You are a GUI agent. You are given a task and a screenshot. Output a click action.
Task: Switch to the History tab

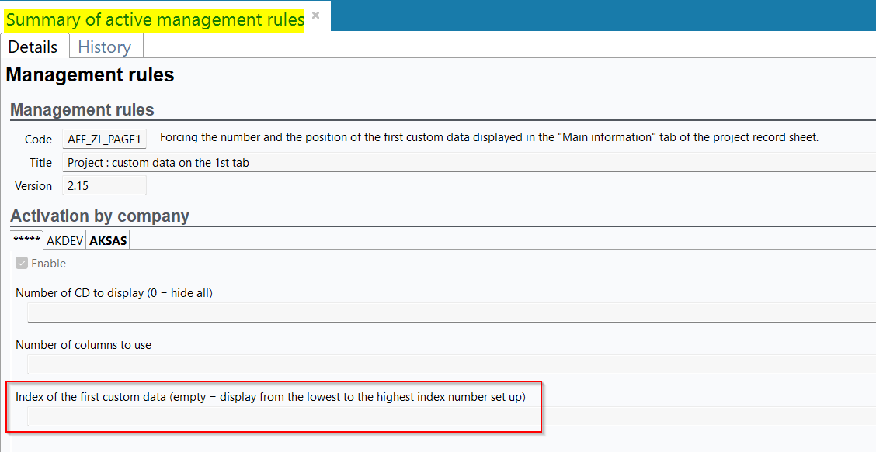pyautogui.click(x=104, y=47)
